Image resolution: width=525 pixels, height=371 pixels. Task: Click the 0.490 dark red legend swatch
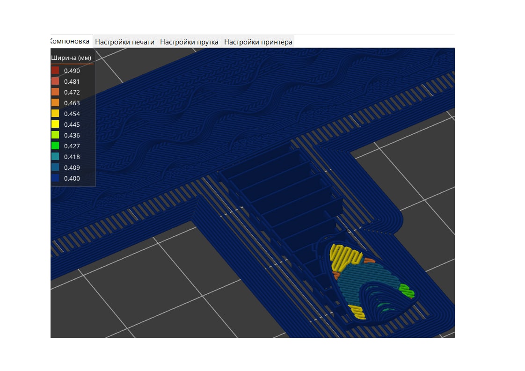[x=55, y=70]
